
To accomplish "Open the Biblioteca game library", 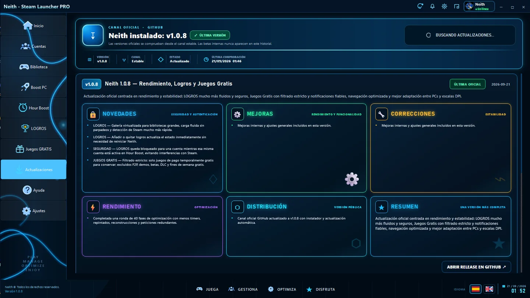I will coord(33,67).
